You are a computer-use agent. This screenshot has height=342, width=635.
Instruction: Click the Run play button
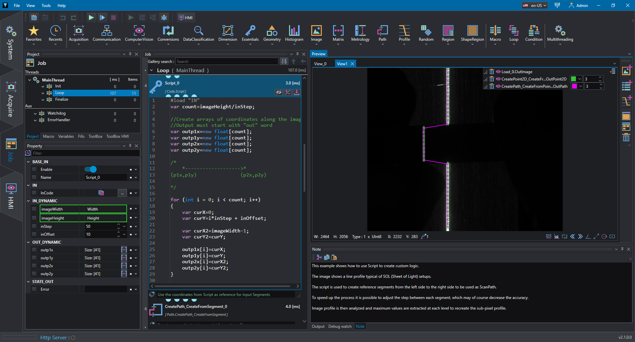click(91, 18)
